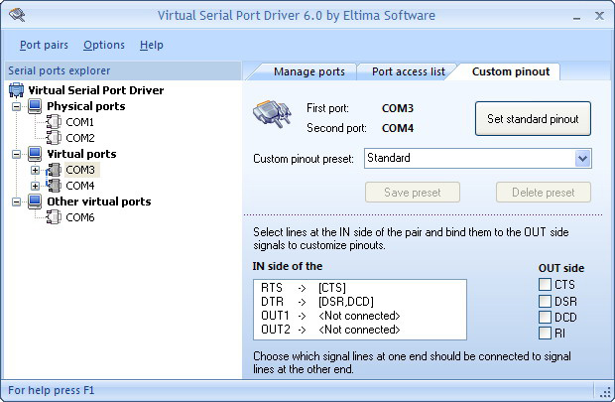Click the COM4 port connector icon
This screenshot has width=615, height=402.
pos(54,186)
